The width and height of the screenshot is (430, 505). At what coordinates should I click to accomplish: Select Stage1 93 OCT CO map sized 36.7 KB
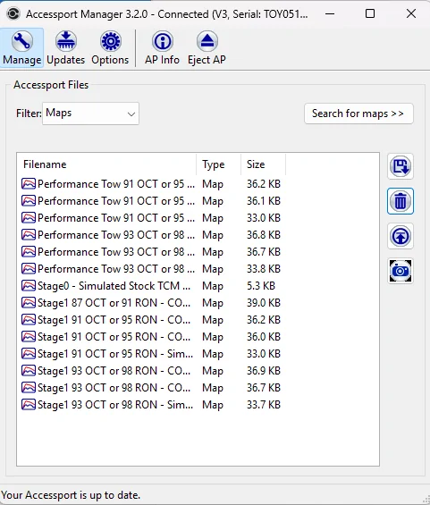[x=151, y=388]
